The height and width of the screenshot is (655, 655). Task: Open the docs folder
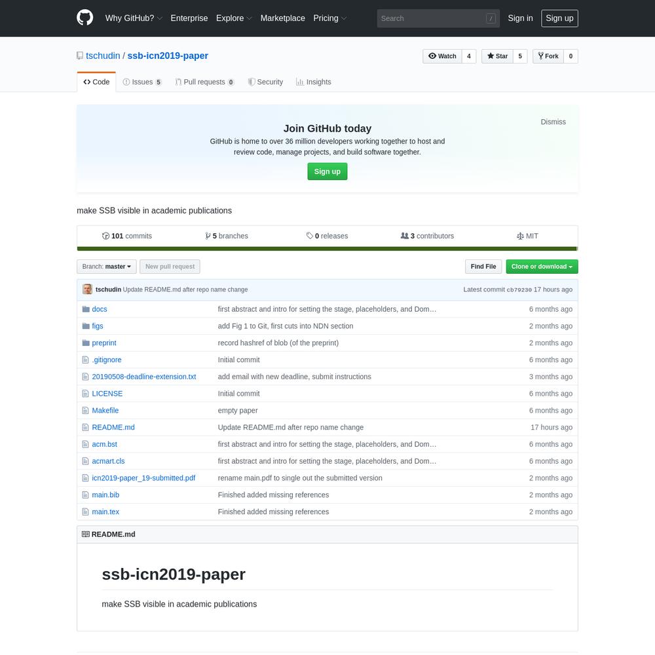coord(100,309)
